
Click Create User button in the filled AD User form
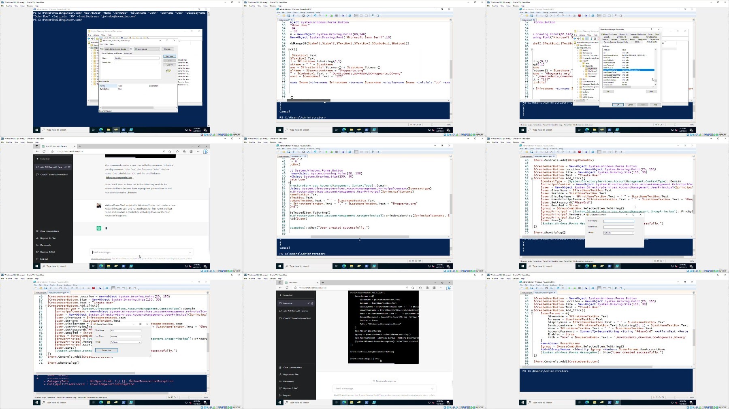[x=107, y=350]
